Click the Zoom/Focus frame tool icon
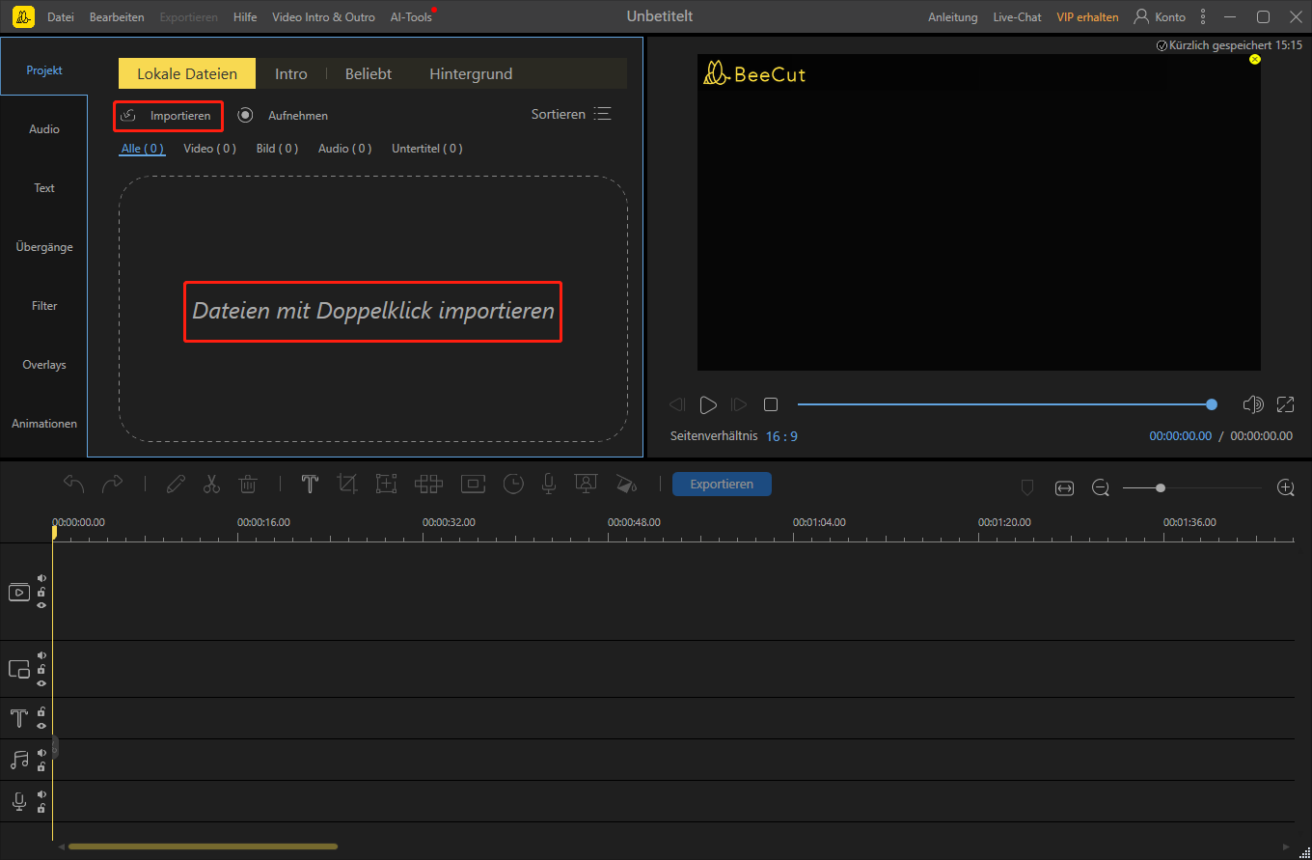 click(386, 484)
